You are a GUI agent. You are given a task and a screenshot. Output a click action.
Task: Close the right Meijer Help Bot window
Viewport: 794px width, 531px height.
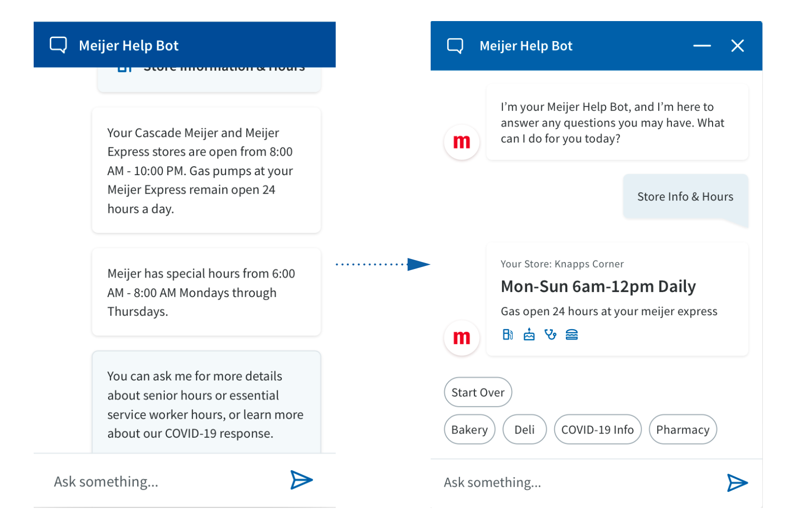click(x=737, y=46)
